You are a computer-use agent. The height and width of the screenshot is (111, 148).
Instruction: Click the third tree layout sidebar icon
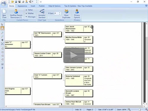pyautogui.click(x=2, y=56)
